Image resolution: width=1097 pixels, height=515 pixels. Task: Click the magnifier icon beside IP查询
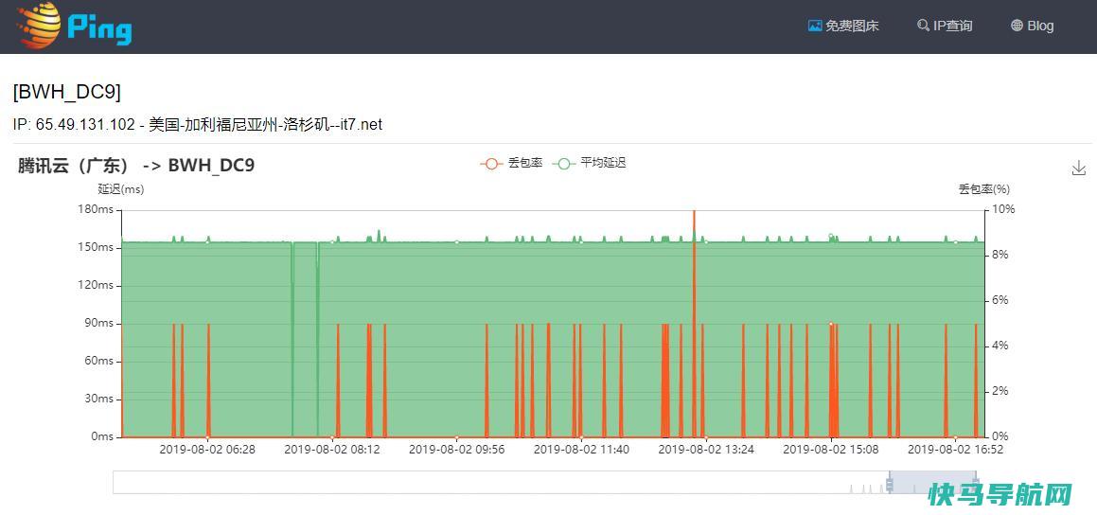click(923, 26)
